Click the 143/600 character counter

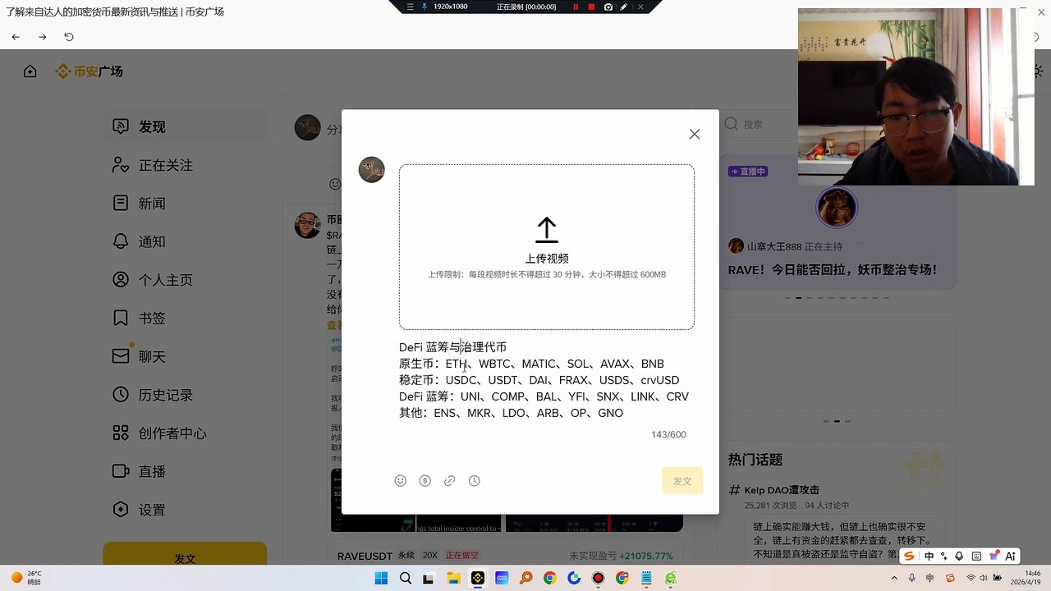668,434
